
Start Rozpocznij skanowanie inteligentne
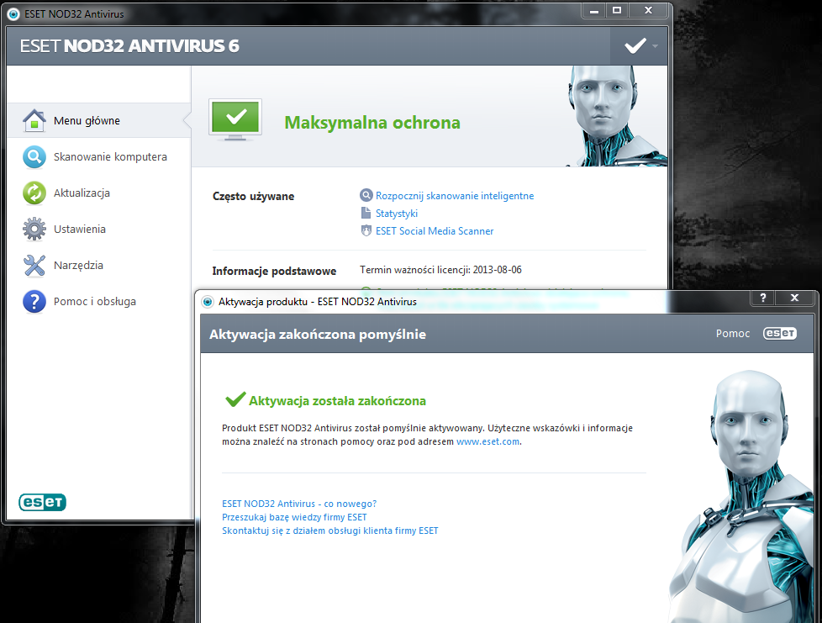[x=455, y=196]
